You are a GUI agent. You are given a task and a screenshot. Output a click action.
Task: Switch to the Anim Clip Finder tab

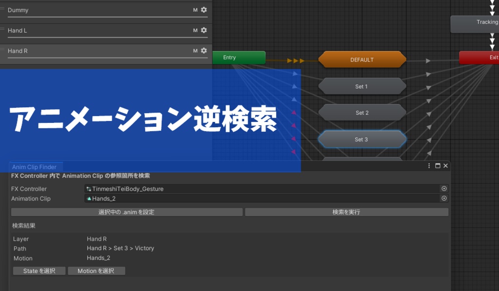pyautogui.click(x=34, y=166)
